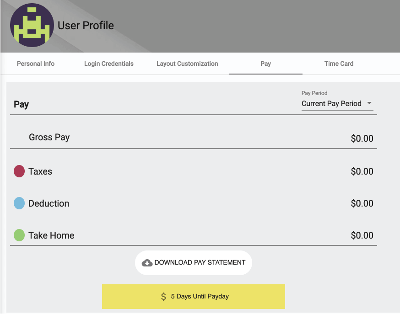
Task: Click the Take Home amount value
Action: [x=362, y=235]
